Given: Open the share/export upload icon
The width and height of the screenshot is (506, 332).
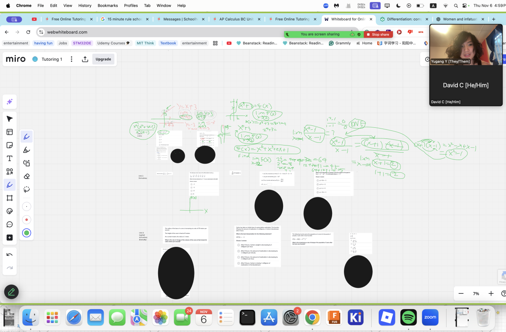Looking at the screenshot, I should click(85, 59).
